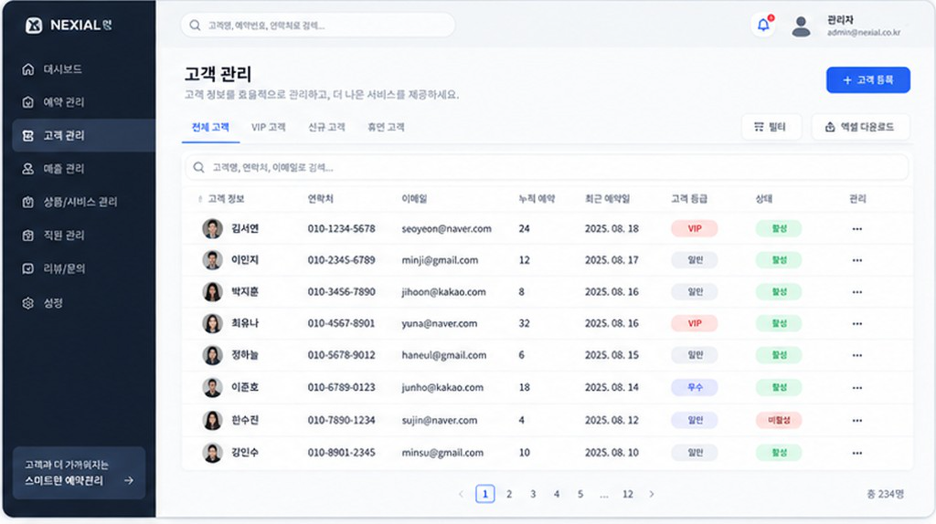The image size is (936, 524).
Task: Click the 스마트한 예약관리 promo arrow
Action: tap(129, 480)
